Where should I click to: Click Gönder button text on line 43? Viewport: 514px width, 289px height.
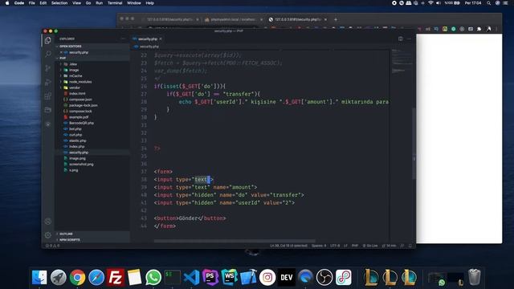coord(188,218)
